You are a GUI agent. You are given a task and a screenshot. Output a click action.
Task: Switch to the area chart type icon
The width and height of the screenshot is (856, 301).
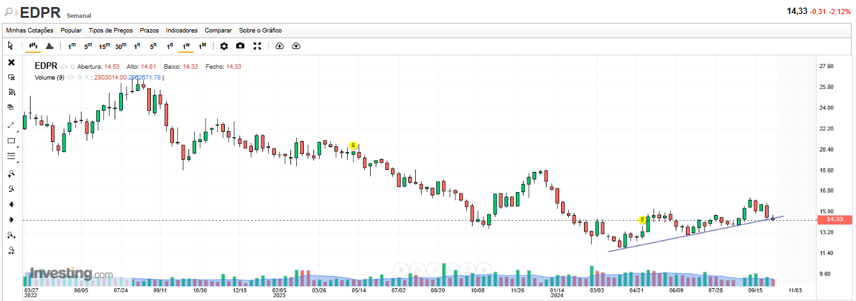click(49, 46)
